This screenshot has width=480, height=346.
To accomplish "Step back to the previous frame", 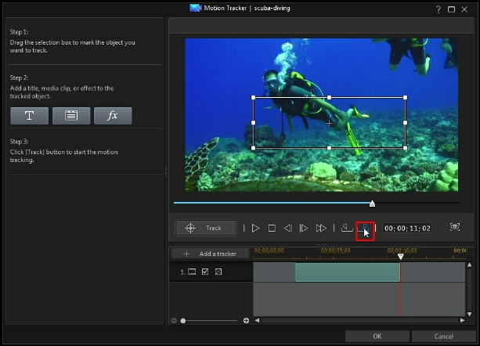I will point(287,229).
